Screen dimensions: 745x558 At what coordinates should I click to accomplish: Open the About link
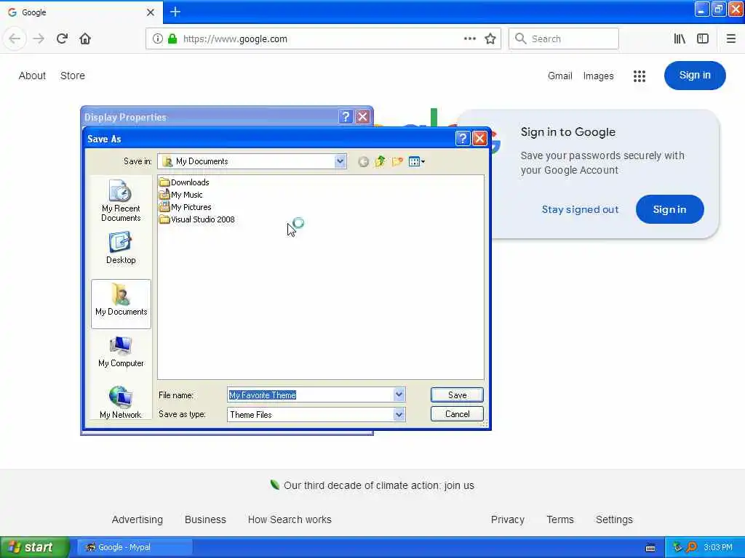[32, 76]
